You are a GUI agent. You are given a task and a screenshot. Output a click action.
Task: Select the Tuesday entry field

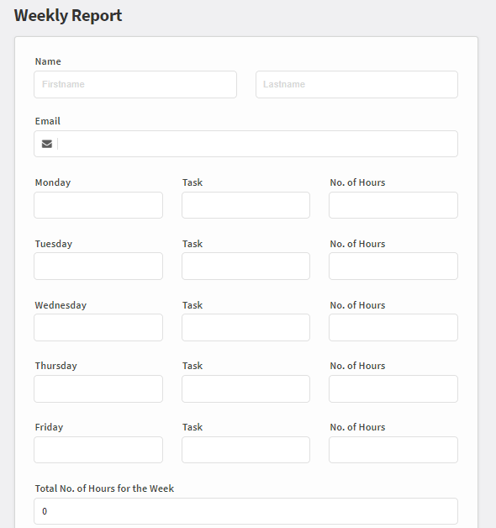[98, 266]
